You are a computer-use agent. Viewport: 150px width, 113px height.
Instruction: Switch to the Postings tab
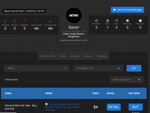tap(75, 56)
